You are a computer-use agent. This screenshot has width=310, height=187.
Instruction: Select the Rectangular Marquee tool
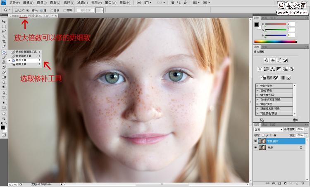coord(4,26)
